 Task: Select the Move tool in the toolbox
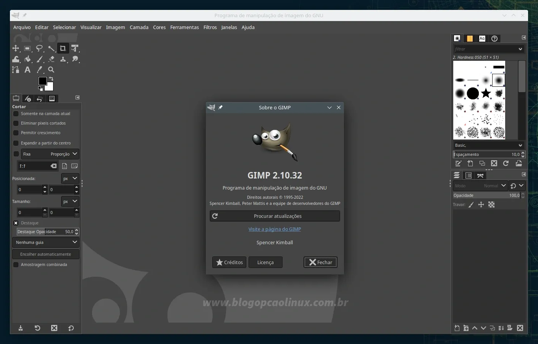tap(16, 48)
